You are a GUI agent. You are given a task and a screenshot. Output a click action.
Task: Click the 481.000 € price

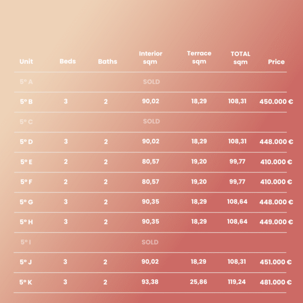pos(275,282)
